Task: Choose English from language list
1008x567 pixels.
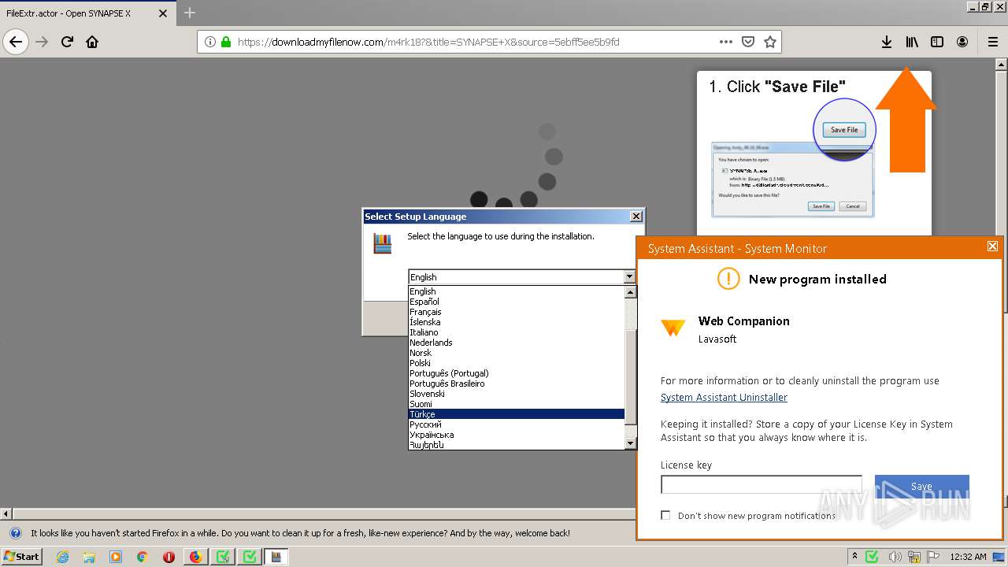Action: click(516, 291)
